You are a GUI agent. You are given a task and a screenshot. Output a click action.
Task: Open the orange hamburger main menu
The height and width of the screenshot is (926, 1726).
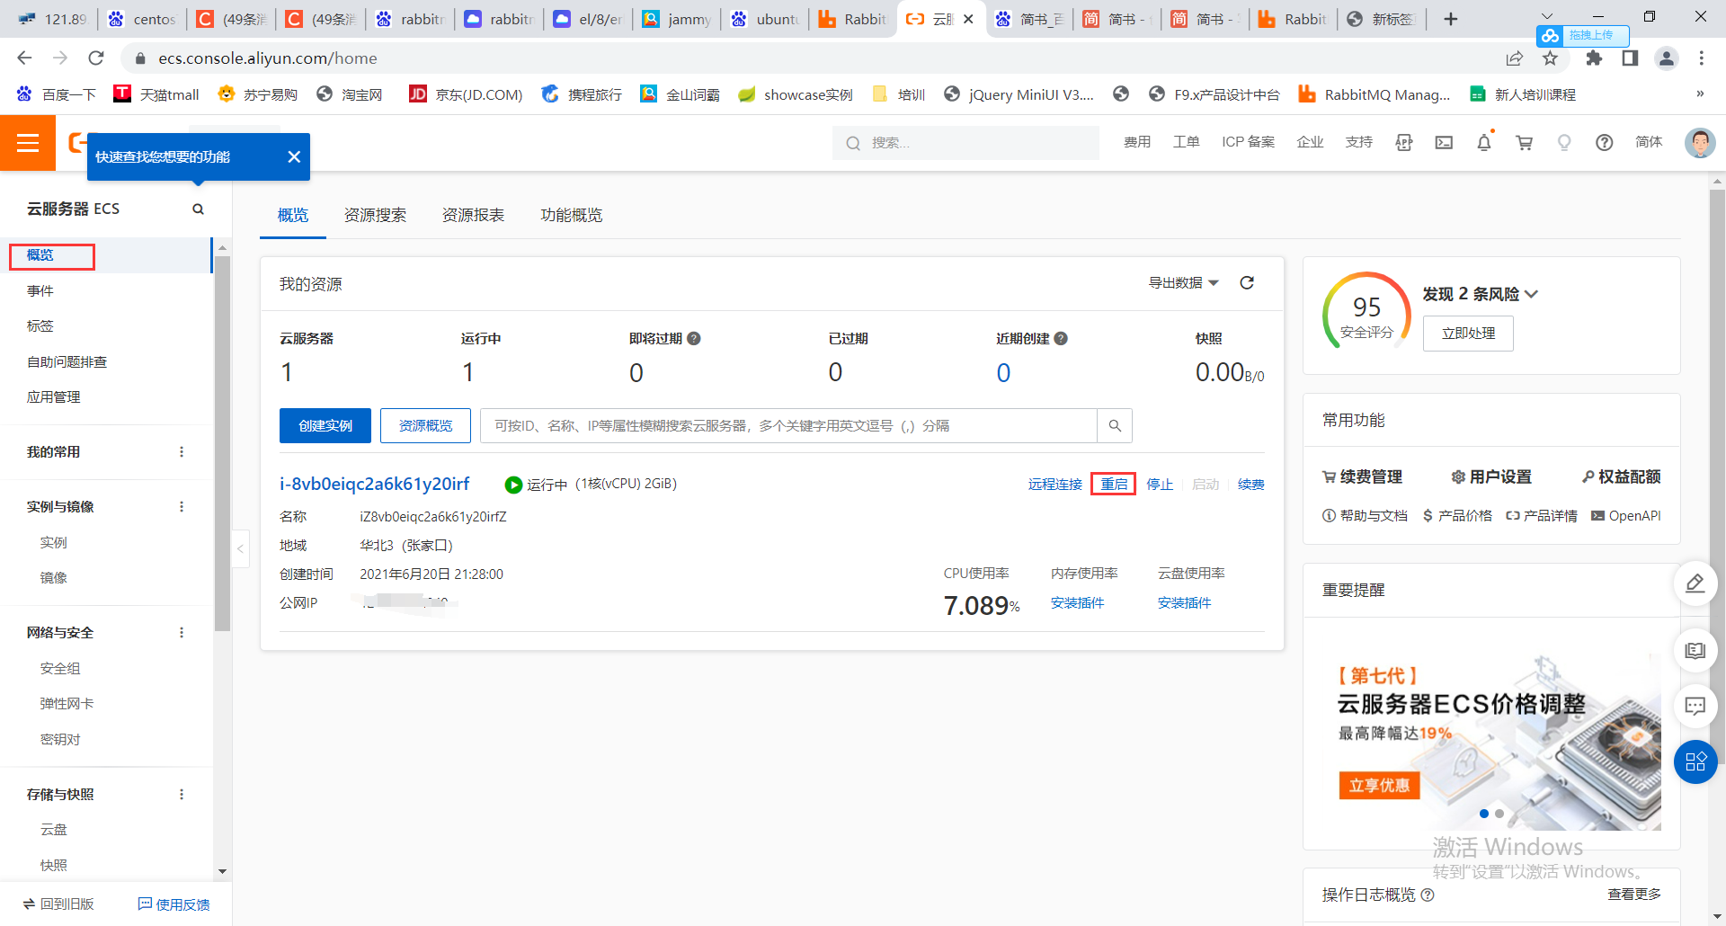click(28, 143)
